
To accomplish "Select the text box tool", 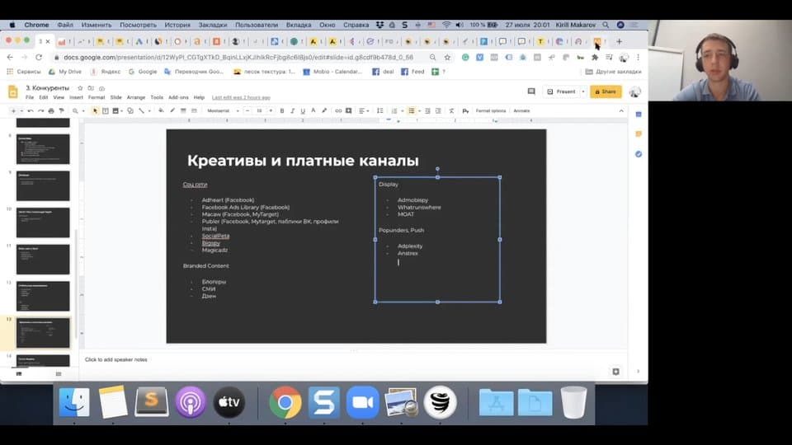I will coord(105,111).
